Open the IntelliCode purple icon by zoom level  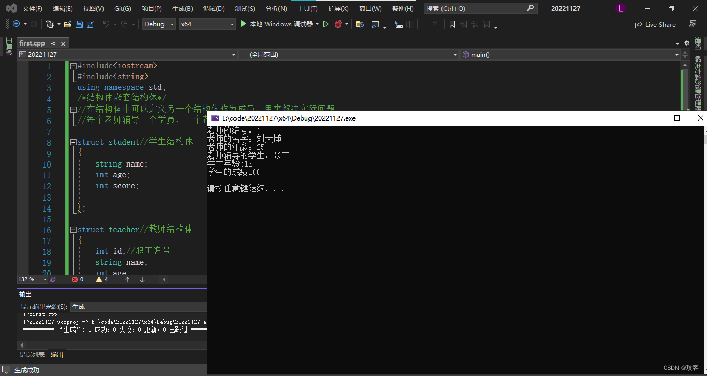click(x=53, y=279)
